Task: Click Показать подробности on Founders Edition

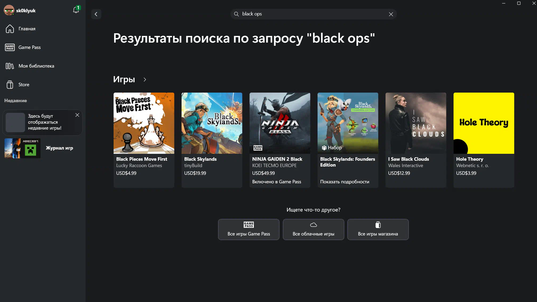Action: 345,182
